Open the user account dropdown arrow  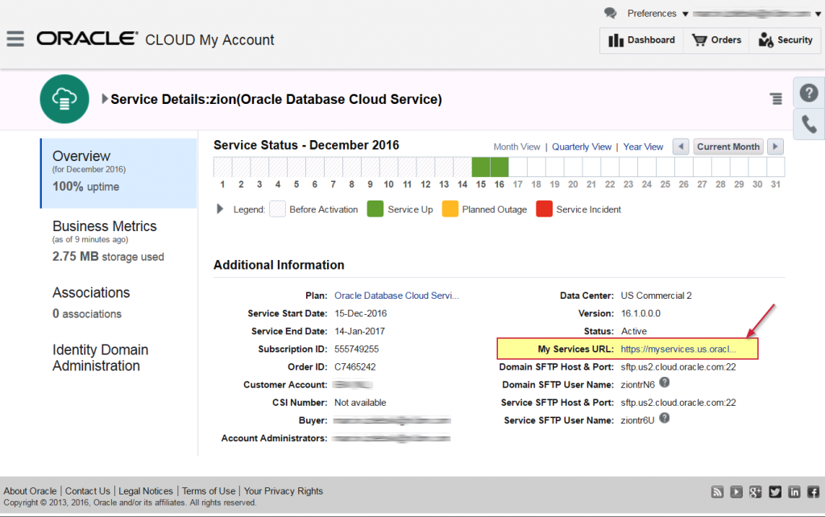click(815, 13)
